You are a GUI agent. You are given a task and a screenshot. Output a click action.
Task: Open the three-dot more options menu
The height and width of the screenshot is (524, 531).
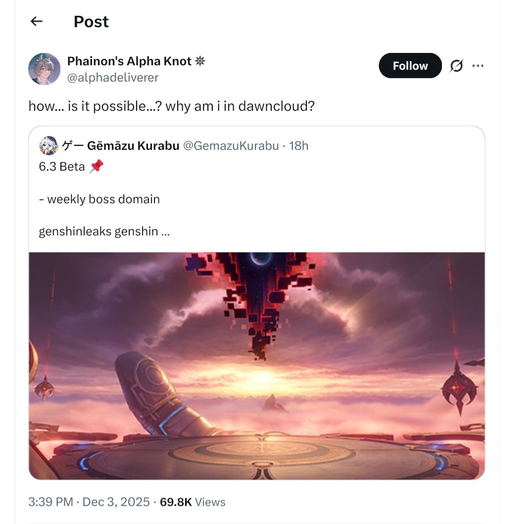tap(478, 66)
